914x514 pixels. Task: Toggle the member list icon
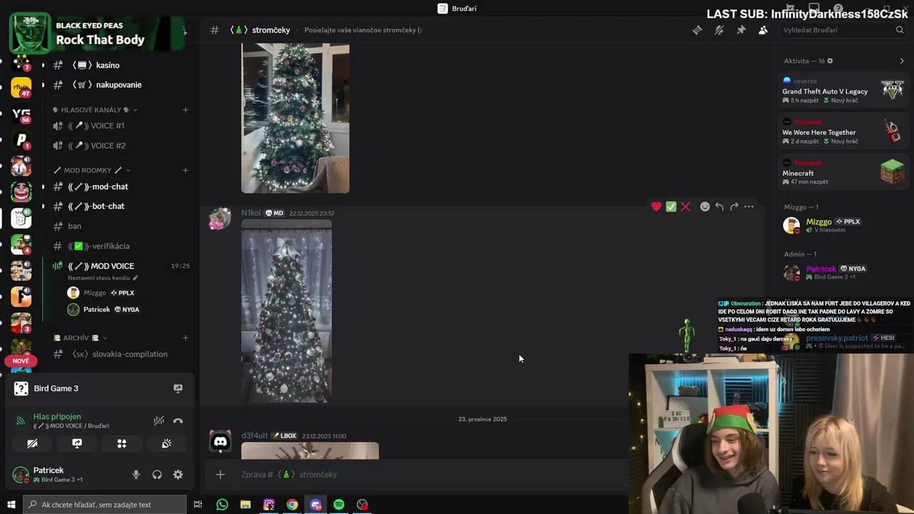coord(763,30)
